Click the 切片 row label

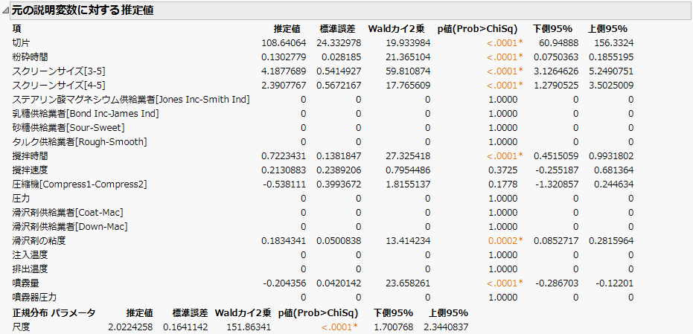(x=20, y=43)
